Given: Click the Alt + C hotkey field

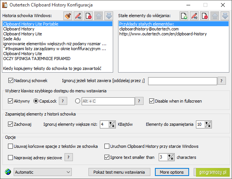Looking at the screenshot, I should (x=108, y=101).
